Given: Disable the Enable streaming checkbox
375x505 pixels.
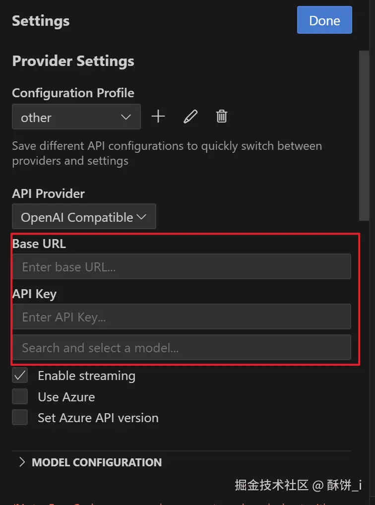Looking at the screenshot, I should [20, 376].
